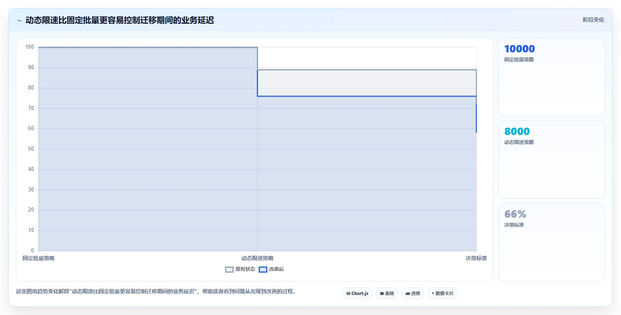The width and height of the screenshot is (621, 315).
Task: Click the chart title 动态限速比固定批量更容易控制迁移期间的业务延迟
Action: 120,20
